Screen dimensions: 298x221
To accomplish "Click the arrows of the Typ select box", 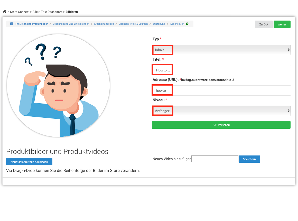I will coord(288,50).
